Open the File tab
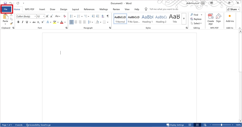The image size is (242, 127). (6, 9)
